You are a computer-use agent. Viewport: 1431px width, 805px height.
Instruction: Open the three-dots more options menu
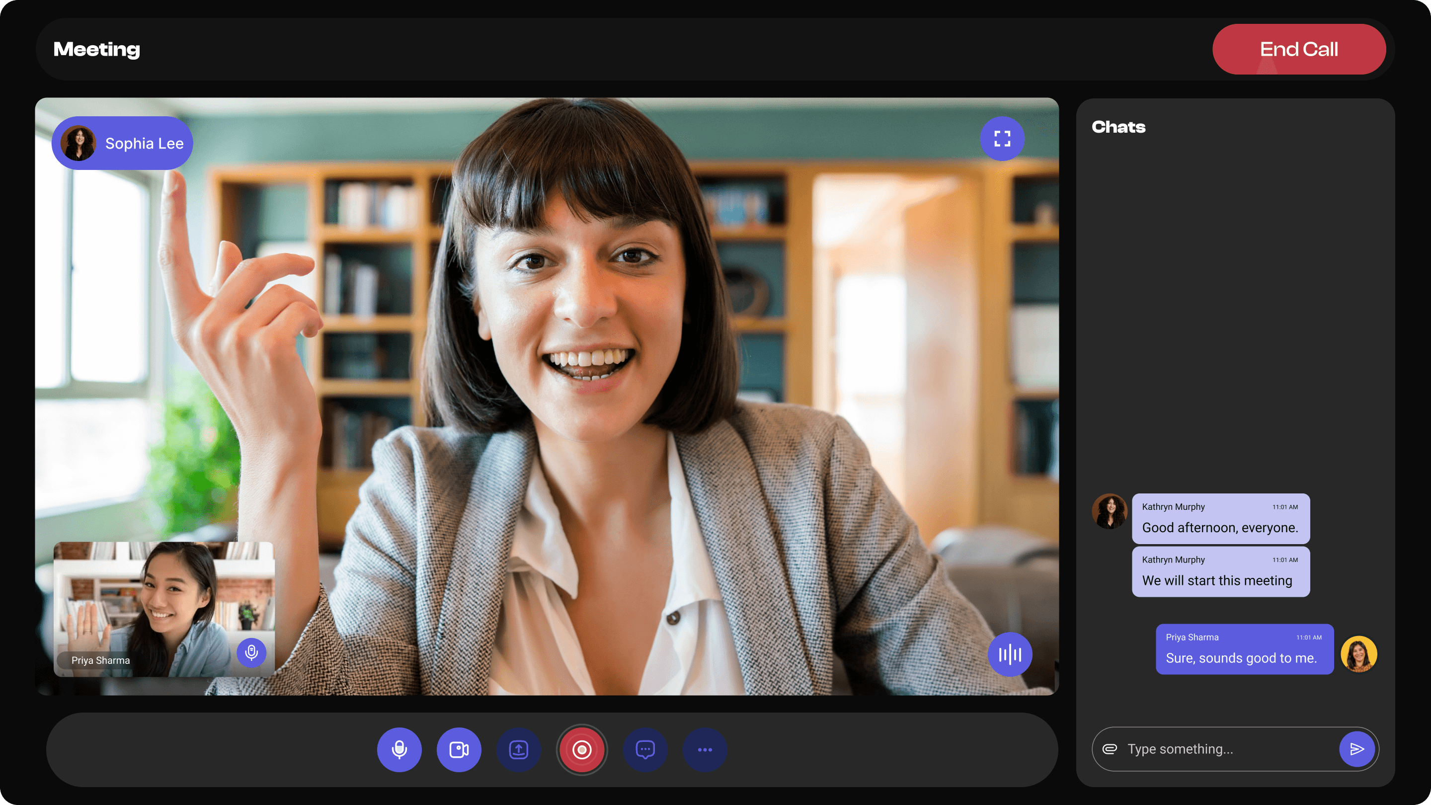(x=705, y=749)
